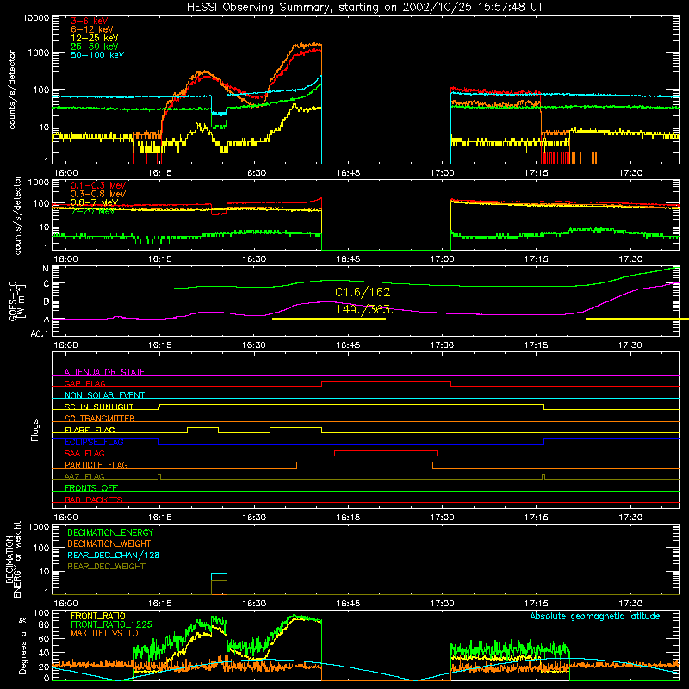Click the vertical Flags axis title
The image size is (689, 689).
[35, 430]
